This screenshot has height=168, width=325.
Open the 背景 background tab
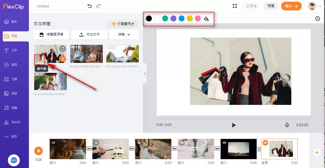pyautogui.click(x=14, y=93)
